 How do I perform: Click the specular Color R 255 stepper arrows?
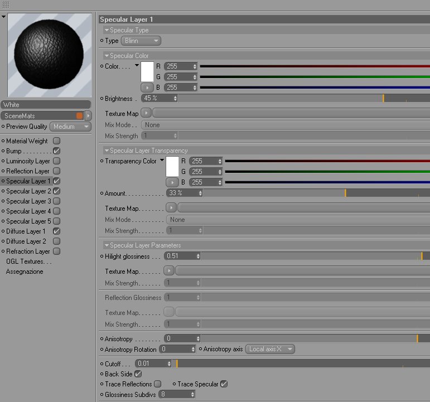[x=195, y=66]
